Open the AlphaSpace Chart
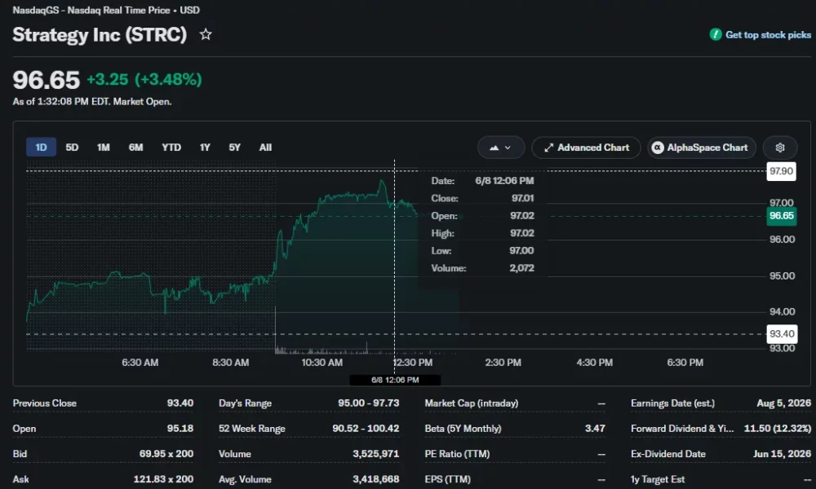The width and height of the screenshot is (816, 489). [702, 148]
